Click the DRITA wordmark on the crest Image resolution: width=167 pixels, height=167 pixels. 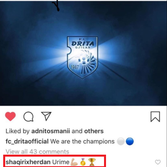tap(83, 44)
